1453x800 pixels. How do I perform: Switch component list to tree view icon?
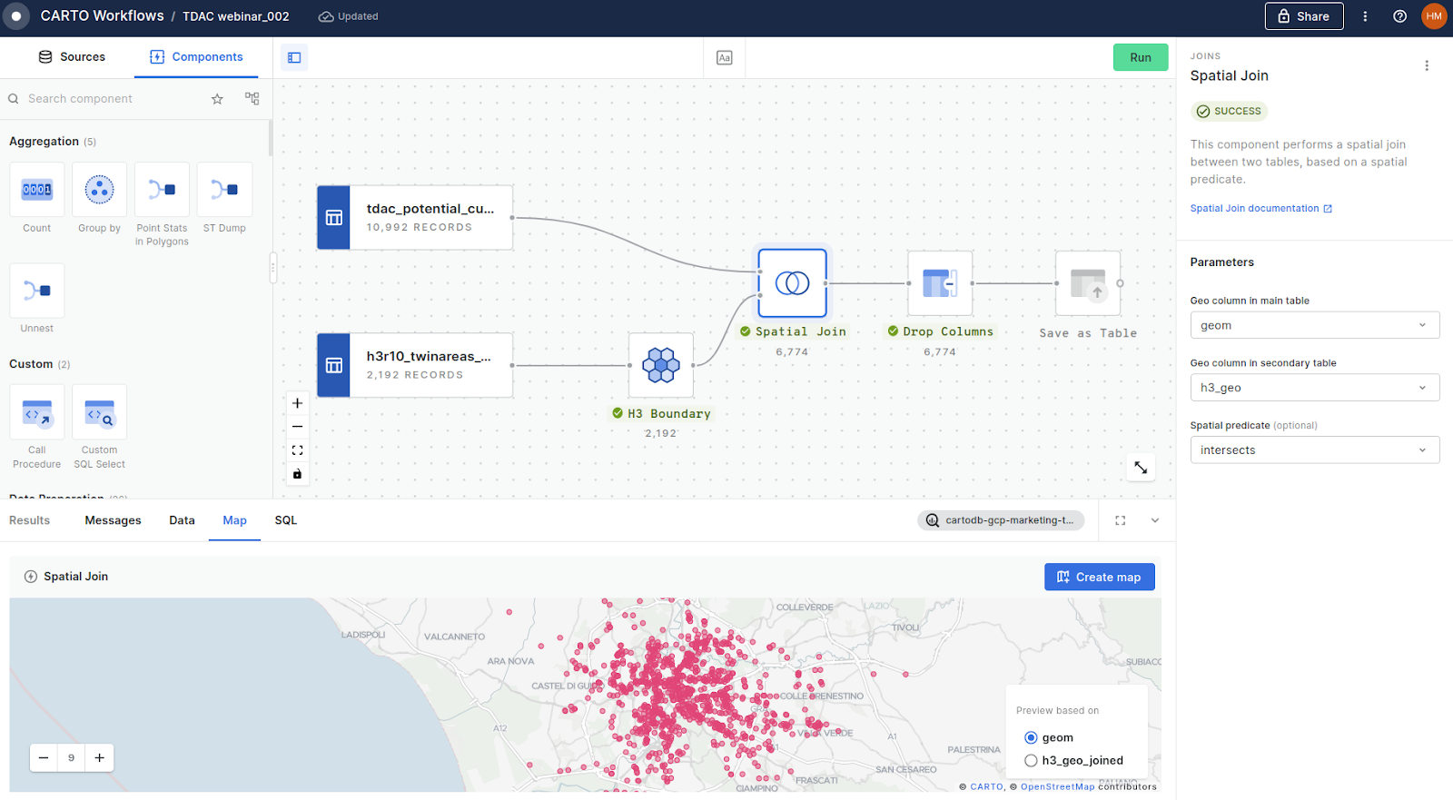click(252, 98)
